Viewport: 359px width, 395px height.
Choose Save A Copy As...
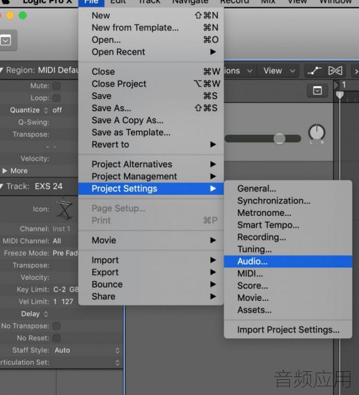pos(151,120)
